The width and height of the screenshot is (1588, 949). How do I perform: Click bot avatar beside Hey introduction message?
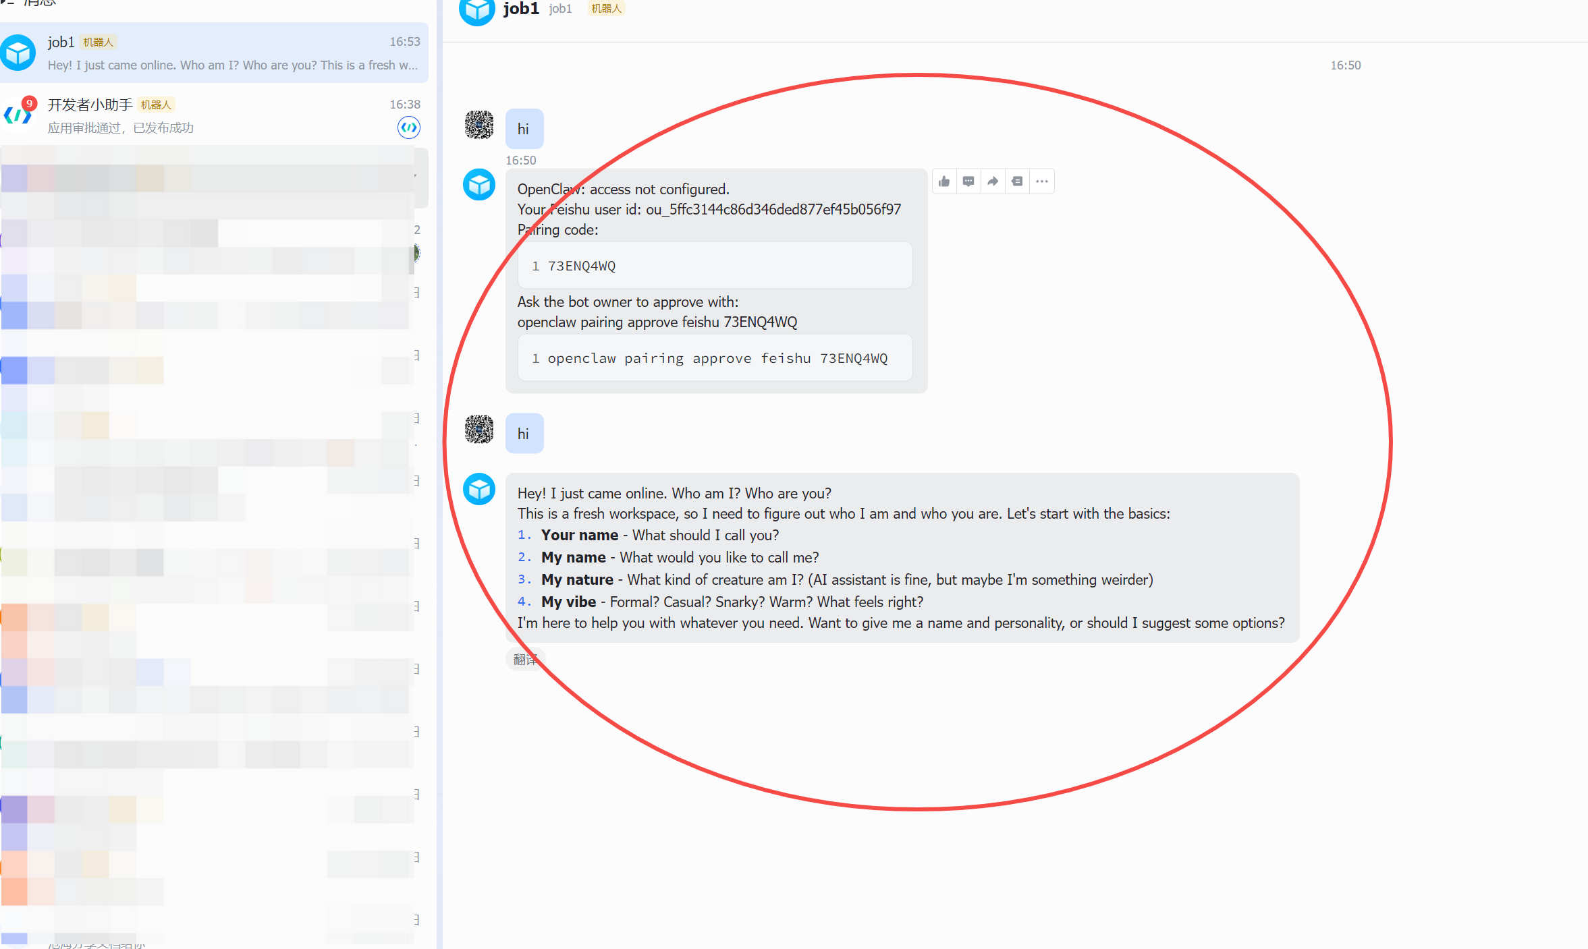click(479, 489)
